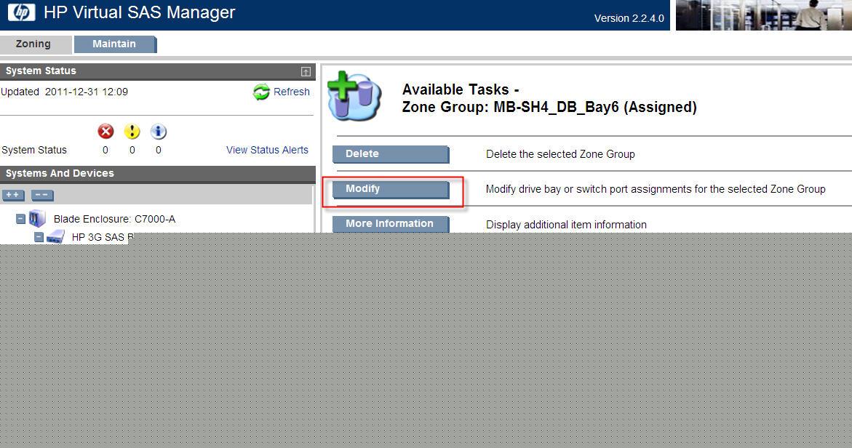This screenshot has width=852, height=448.
Task: Click the Zone Group MB-SH4_DB_Bay6 title
Action: tap(549, 107)
